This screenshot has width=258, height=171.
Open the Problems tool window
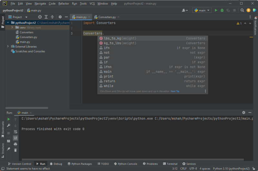(x=150, y=164)
